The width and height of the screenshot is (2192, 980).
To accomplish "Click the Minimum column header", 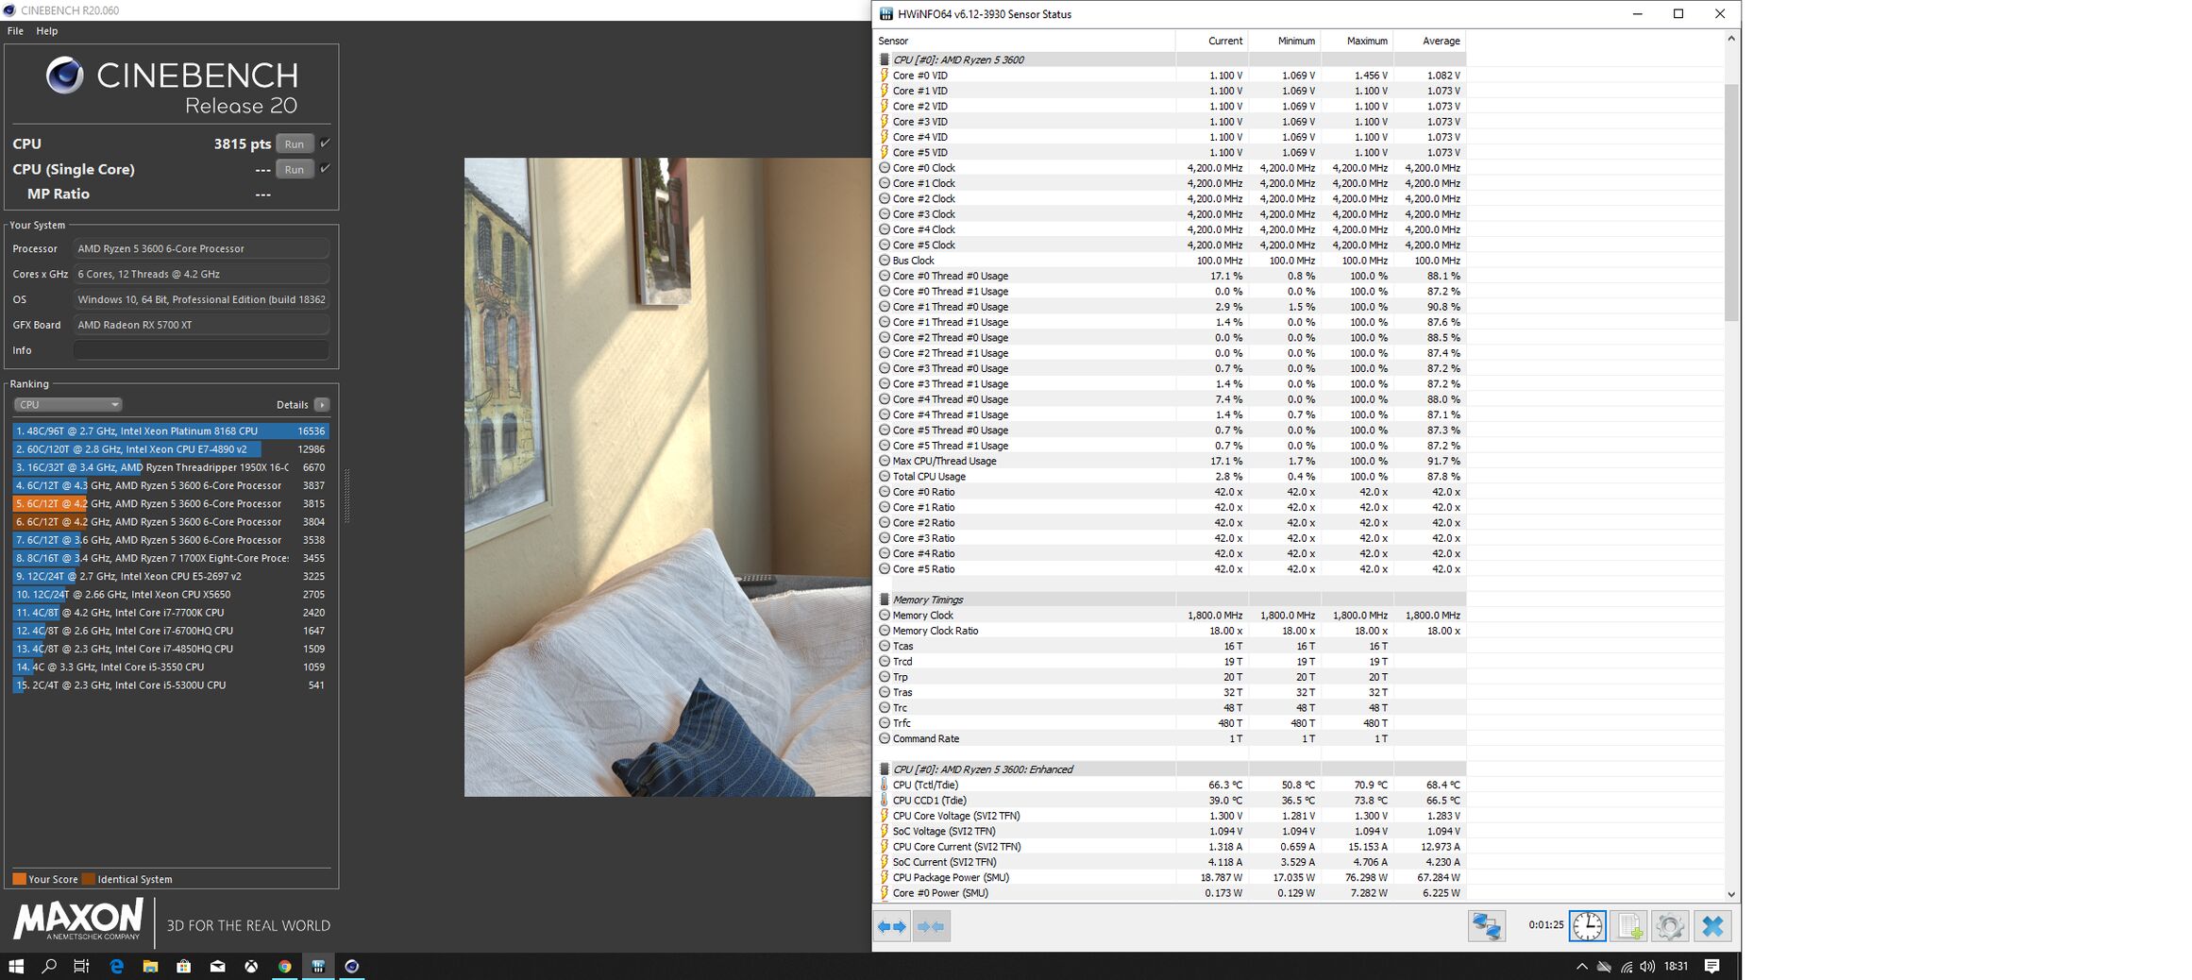I will [x=1285, y=41].
